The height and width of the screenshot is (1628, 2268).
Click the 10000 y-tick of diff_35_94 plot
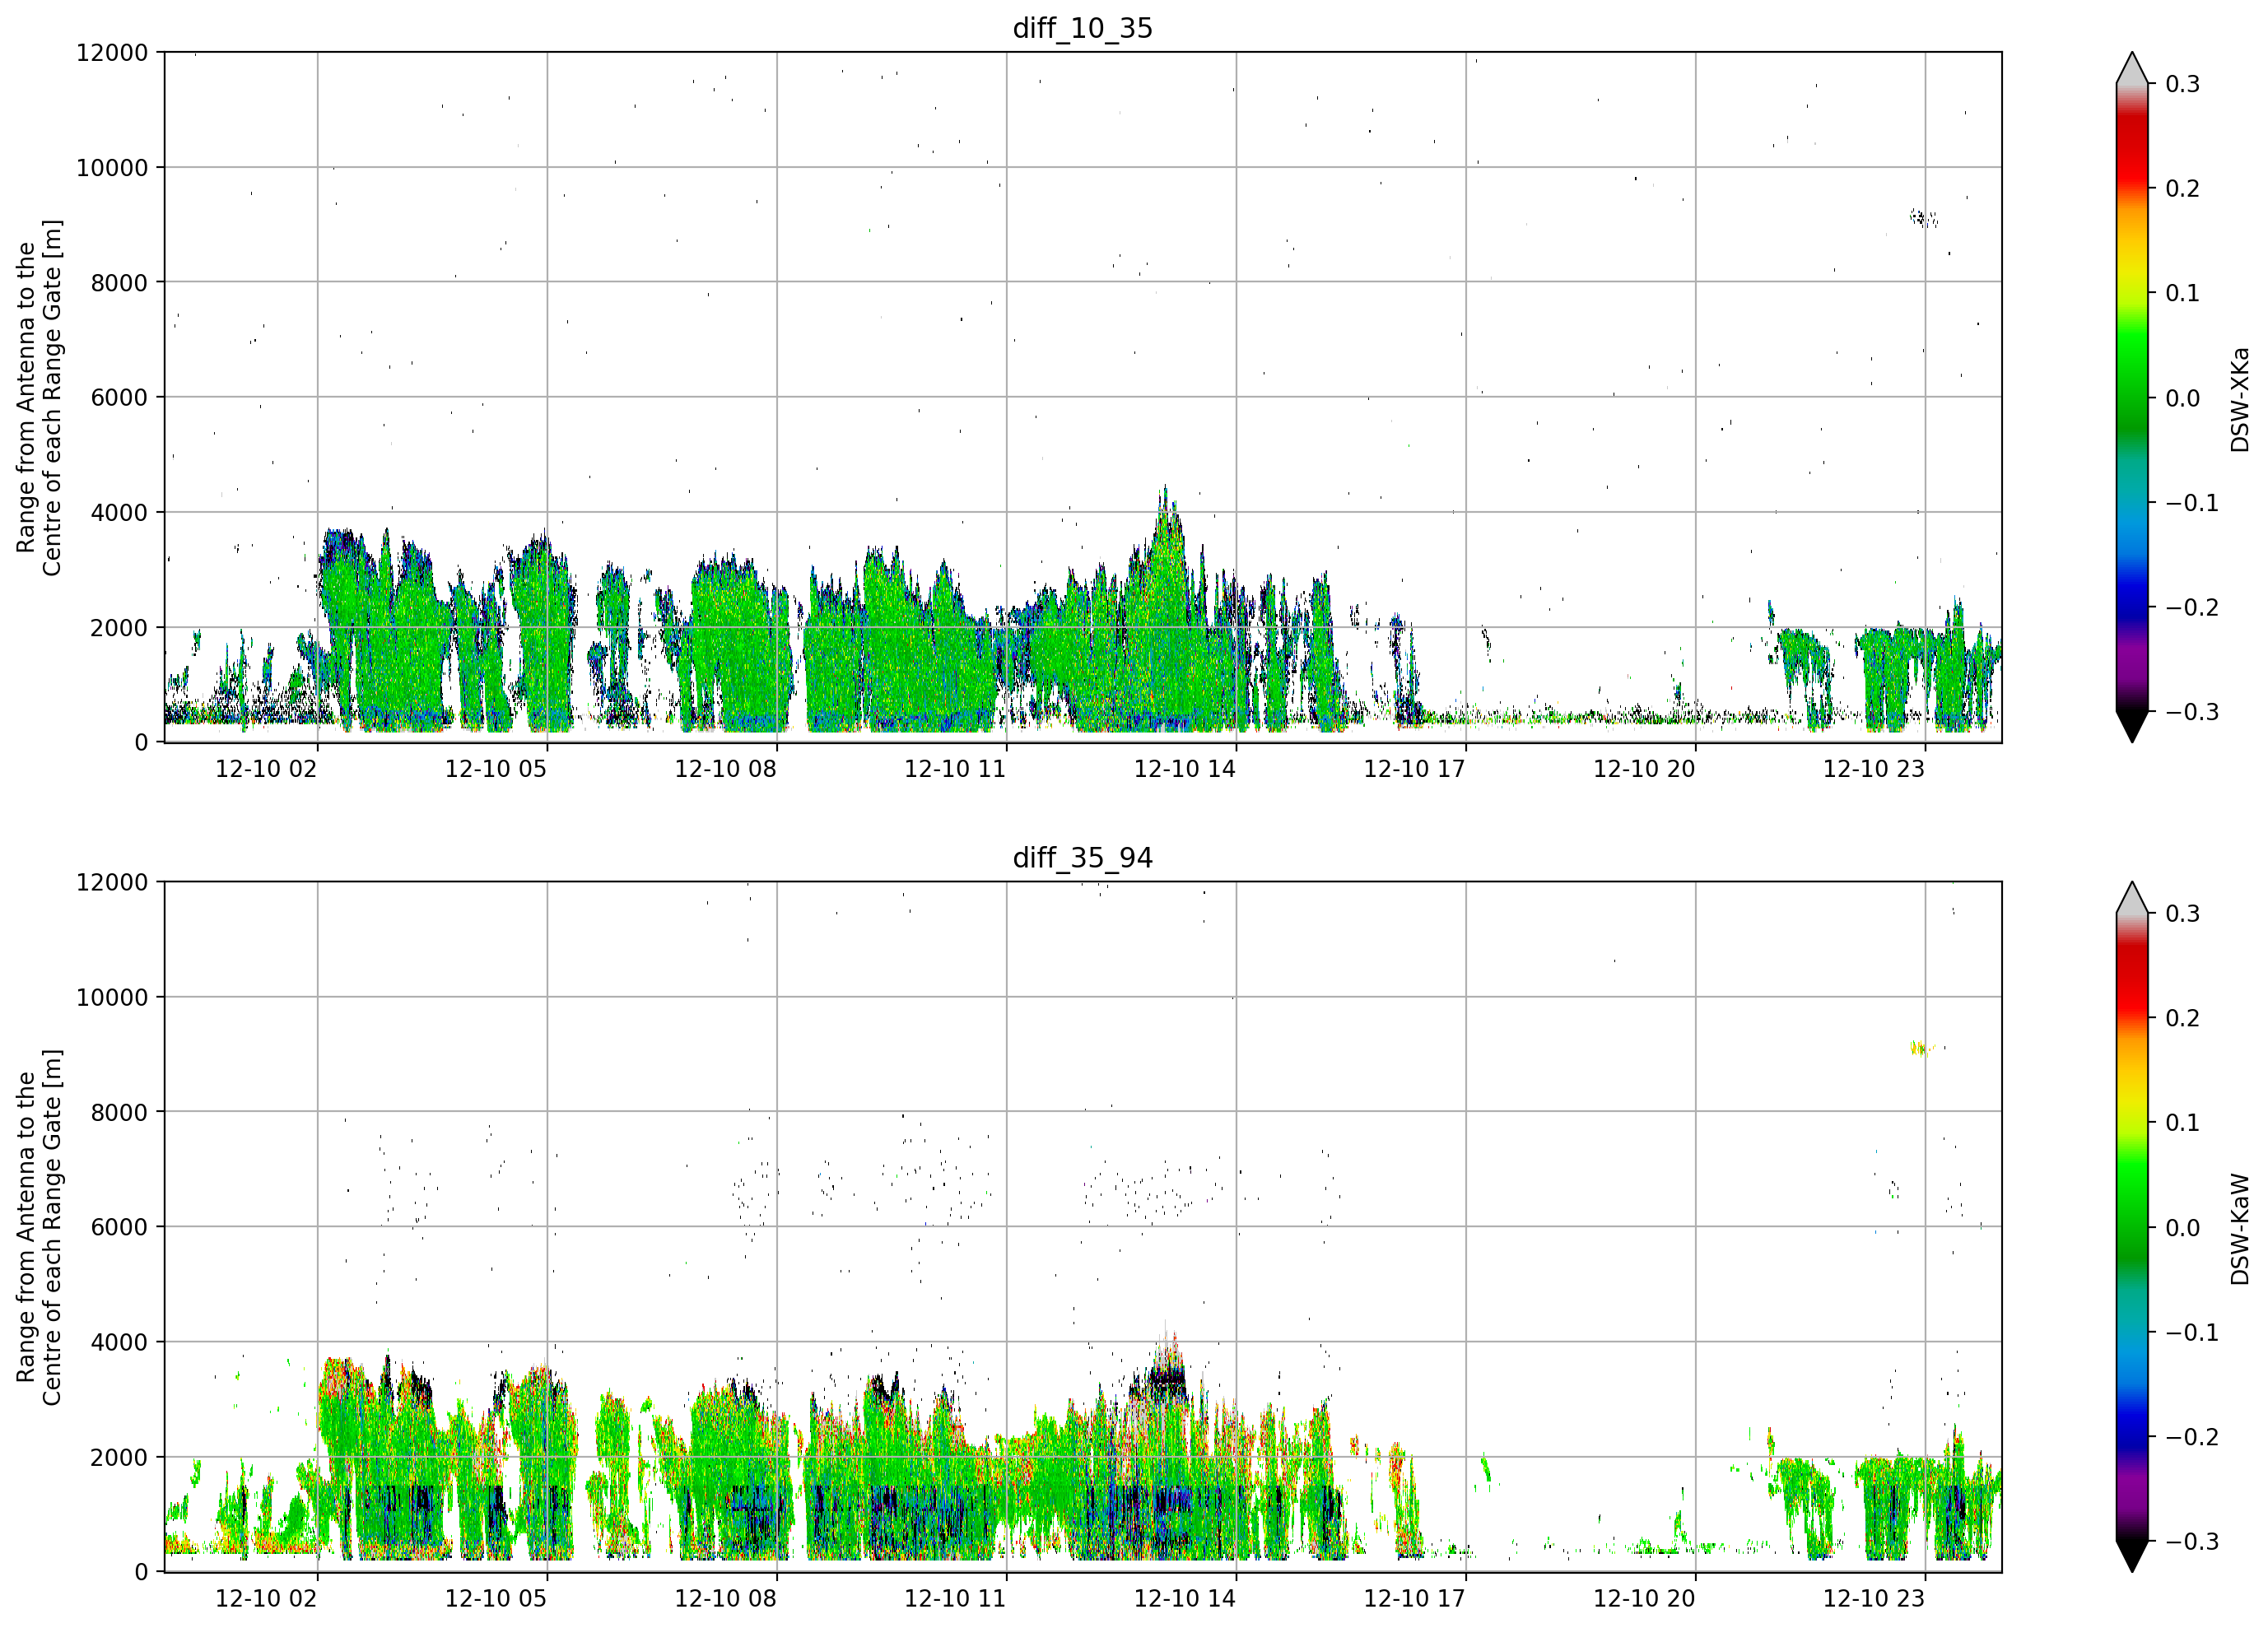tap(112, 998)
